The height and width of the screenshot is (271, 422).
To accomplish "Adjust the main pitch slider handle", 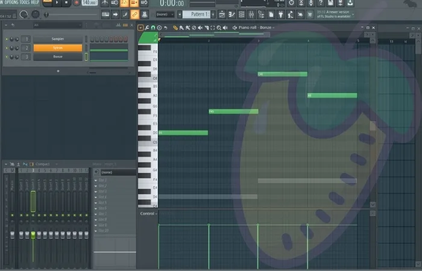I will pyautogui.click(x=46, y=14).
